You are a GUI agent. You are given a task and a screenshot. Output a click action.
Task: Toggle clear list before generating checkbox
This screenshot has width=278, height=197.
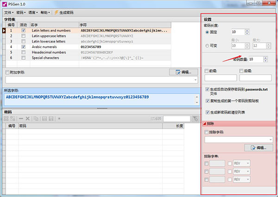pos(207,112)
